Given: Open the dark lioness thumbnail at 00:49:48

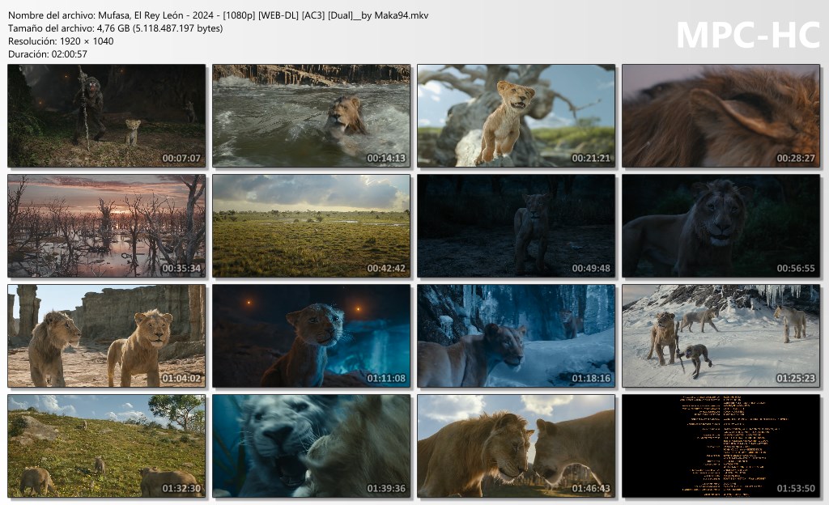Looking at the screenshot, I should click(516, 226).
